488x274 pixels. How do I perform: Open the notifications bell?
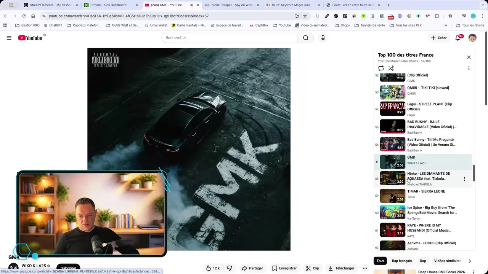458,38
